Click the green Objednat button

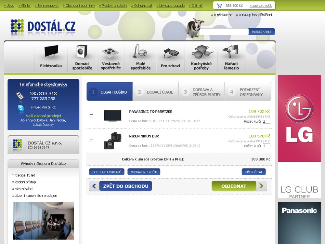click(x=234, y=186)
